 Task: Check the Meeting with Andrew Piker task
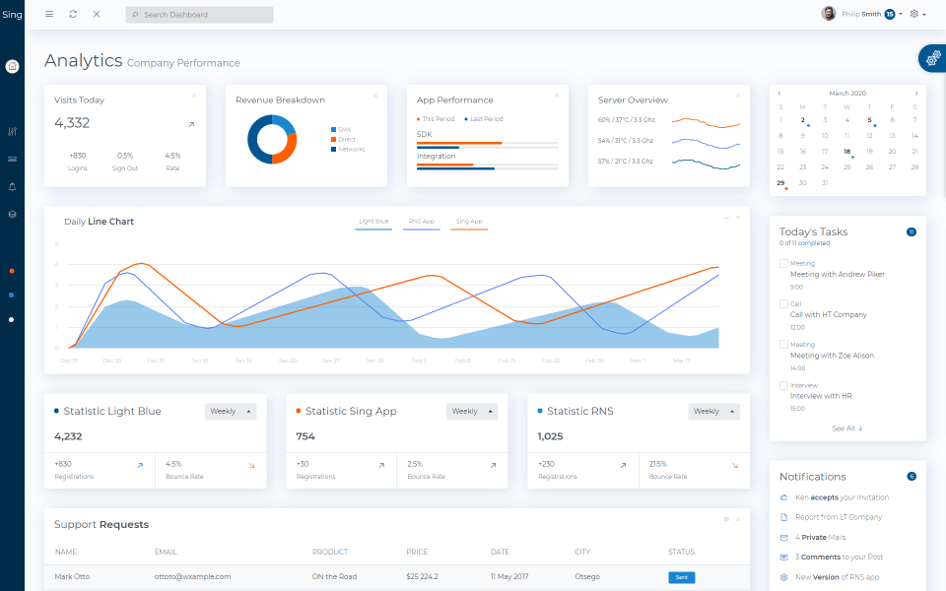point(783,264)
